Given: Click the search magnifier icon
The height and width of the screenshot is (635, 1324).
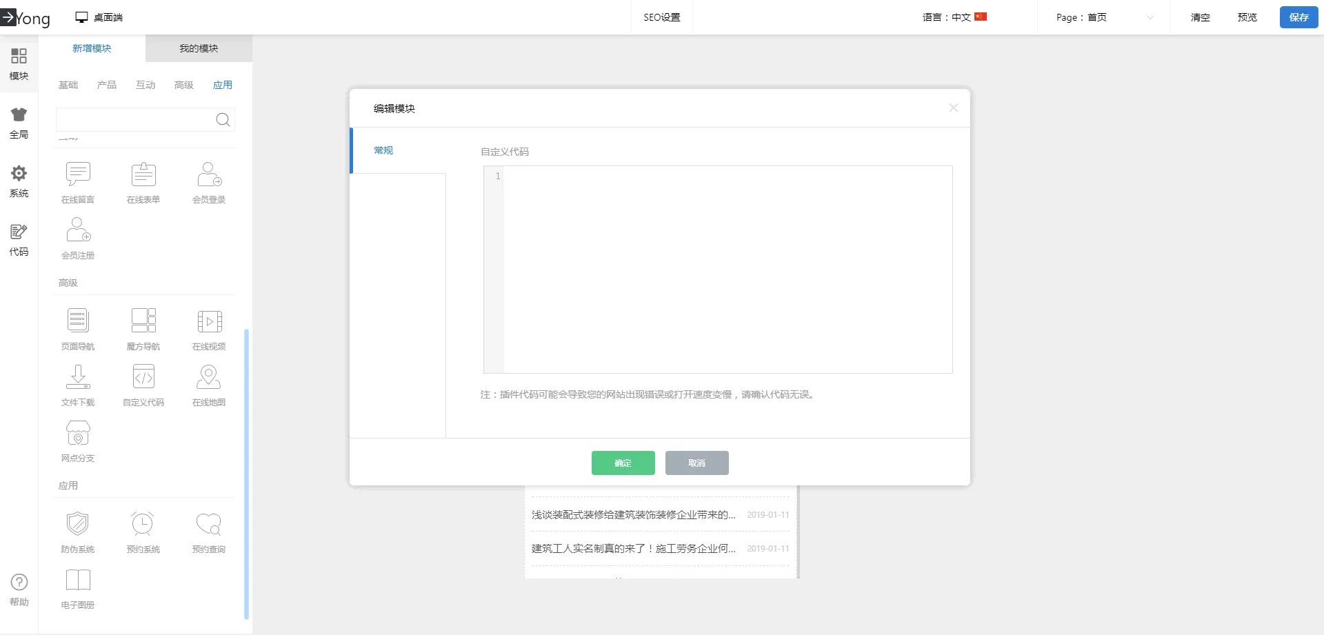Looking at the screenshot, I should coord(223,120).
